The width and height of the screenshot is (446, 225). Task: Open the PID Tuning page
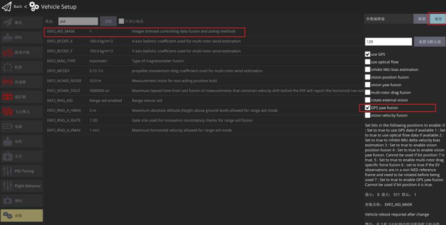21,171
